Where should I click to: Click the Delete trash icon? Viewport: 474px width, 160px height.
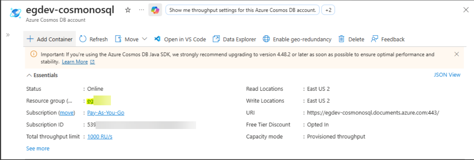(342, 39)
